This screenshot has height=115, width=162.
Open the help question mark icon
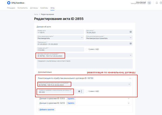161,3
